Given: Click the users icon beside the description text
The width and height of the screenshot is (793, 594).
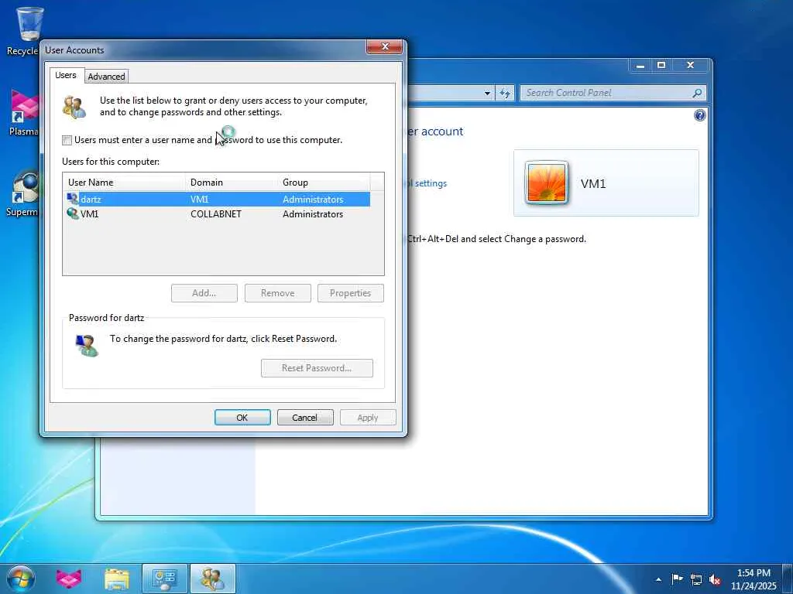Looking at the screenshot, I should (x=74, y=107).
